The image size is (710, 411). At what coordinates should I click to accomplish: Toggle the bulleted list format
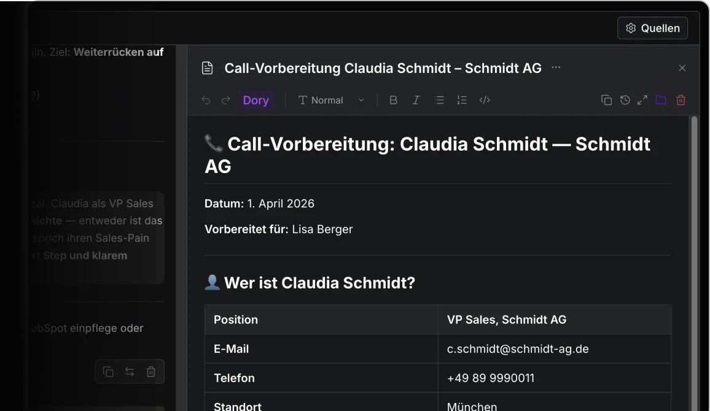click(439, 101)
